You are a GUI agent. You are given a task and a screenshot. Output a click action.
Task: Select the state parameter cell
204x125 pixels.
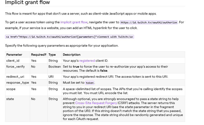pos(10,99)
